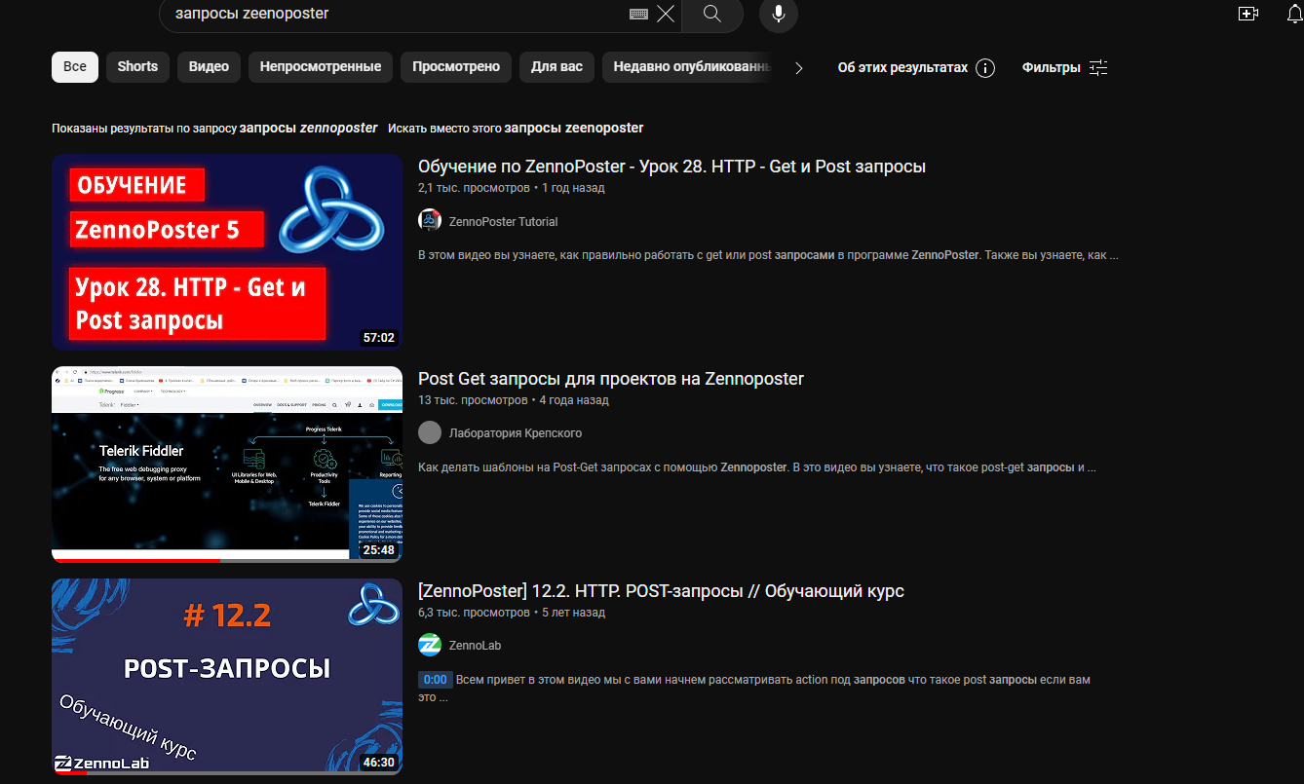Click description starting Как делать шаблоны
1304x784 pixels.
pos(757,467)
